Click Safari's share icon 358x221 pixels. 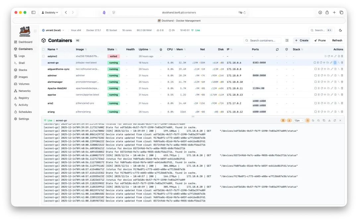pyautogui.click(x=327, y=13)
